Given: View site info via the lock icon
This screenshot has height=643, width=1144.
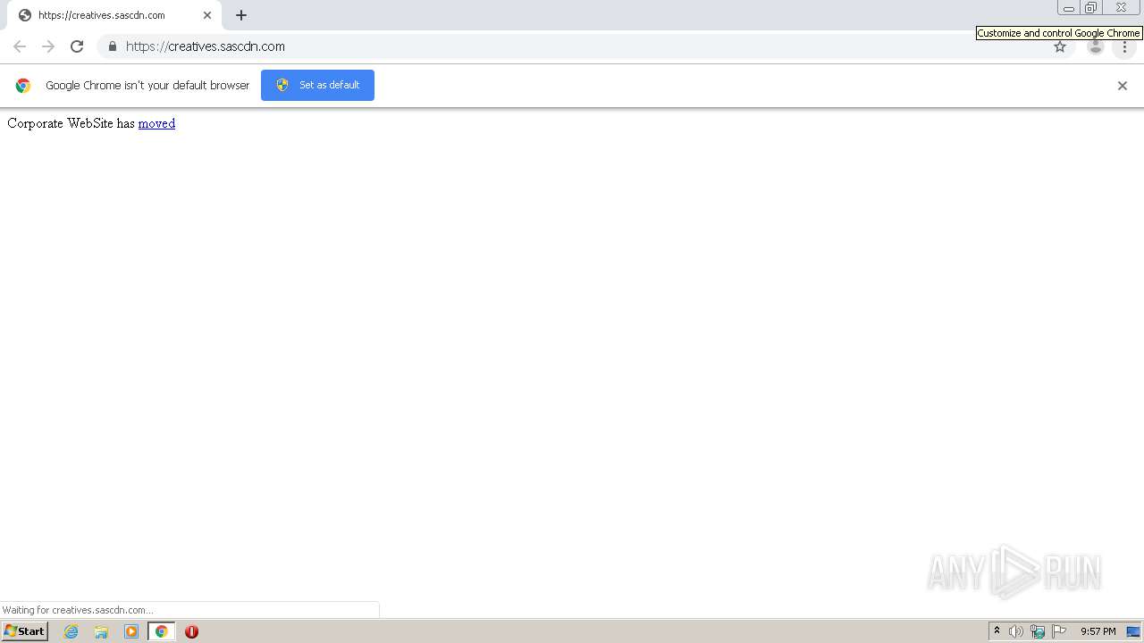Looking at the screenshot, I should coord(112,46).
